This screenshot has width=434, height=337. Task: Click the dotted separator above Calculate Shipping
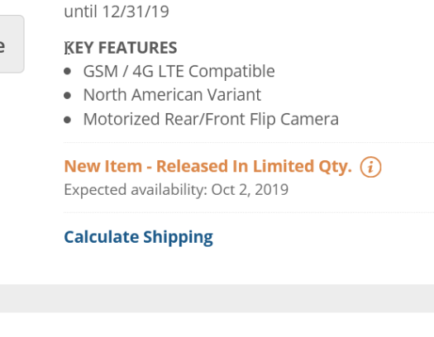pyautogui.click(x=249, y=212)
